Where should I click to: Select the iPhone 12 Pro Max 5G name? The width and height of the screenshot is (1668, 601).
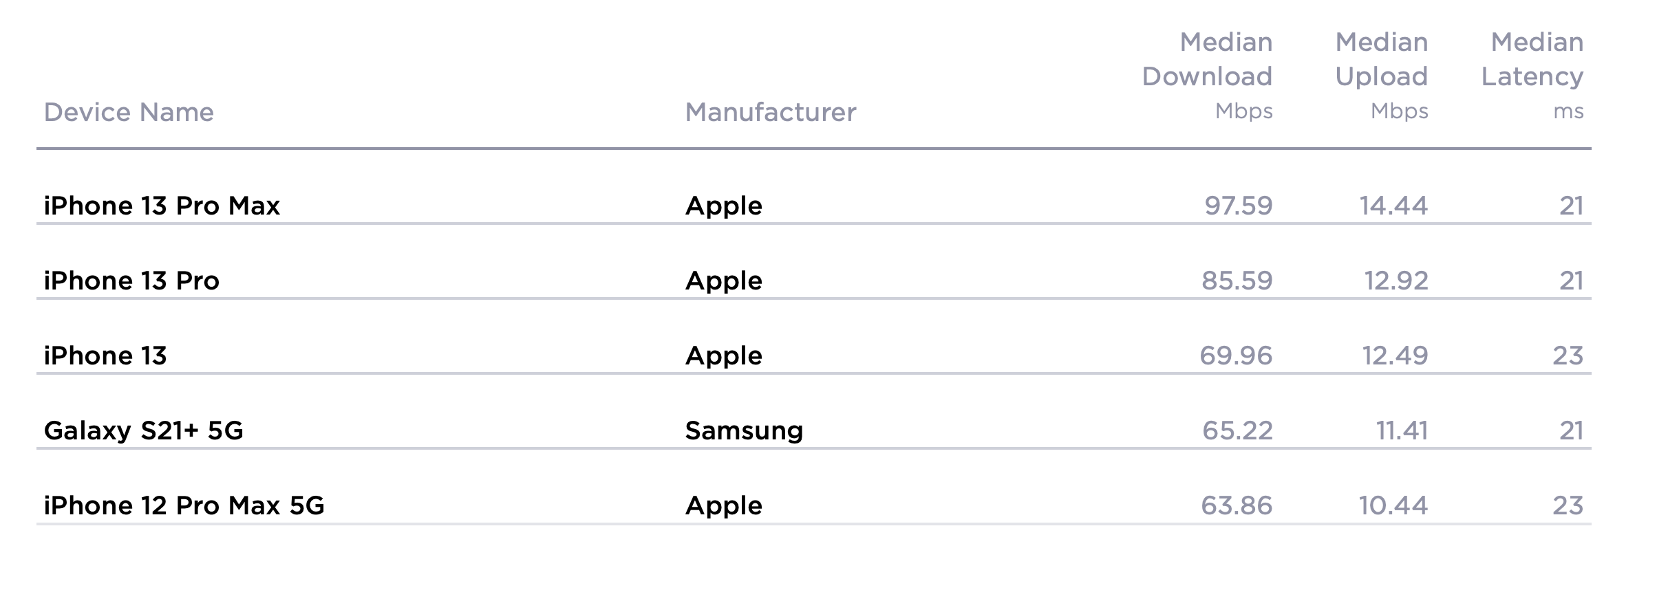coord(184,505)
